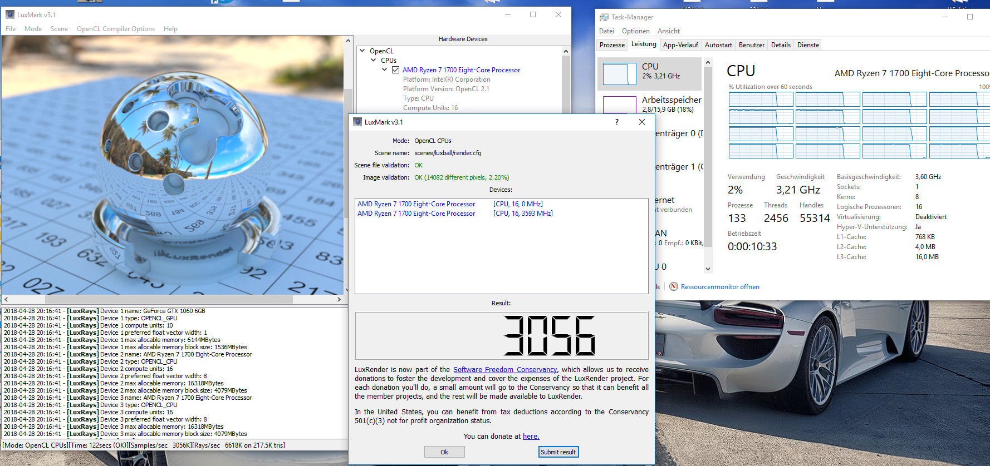Click the Basisgeschwindigkeit value 3,60 GHz
The width and height of the screenshot is (990, 466).
[928, 177]
